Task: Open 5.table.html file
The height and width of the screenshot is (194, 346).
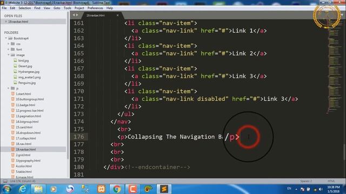Action: click(x=24, y=171)
